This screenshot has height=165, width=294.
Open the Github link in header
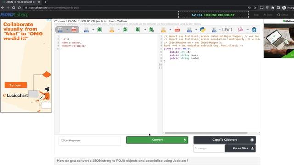(283, 15)
